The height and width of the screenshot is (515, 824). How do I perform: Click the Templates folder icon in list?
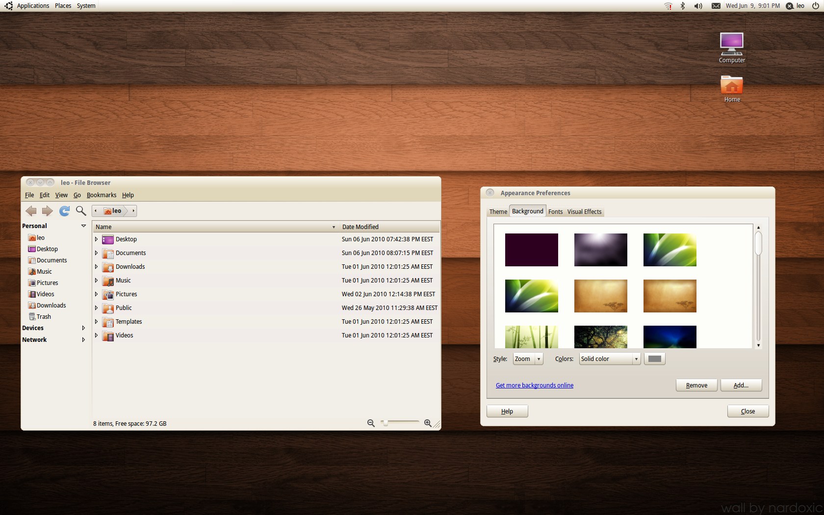(108, 322)
